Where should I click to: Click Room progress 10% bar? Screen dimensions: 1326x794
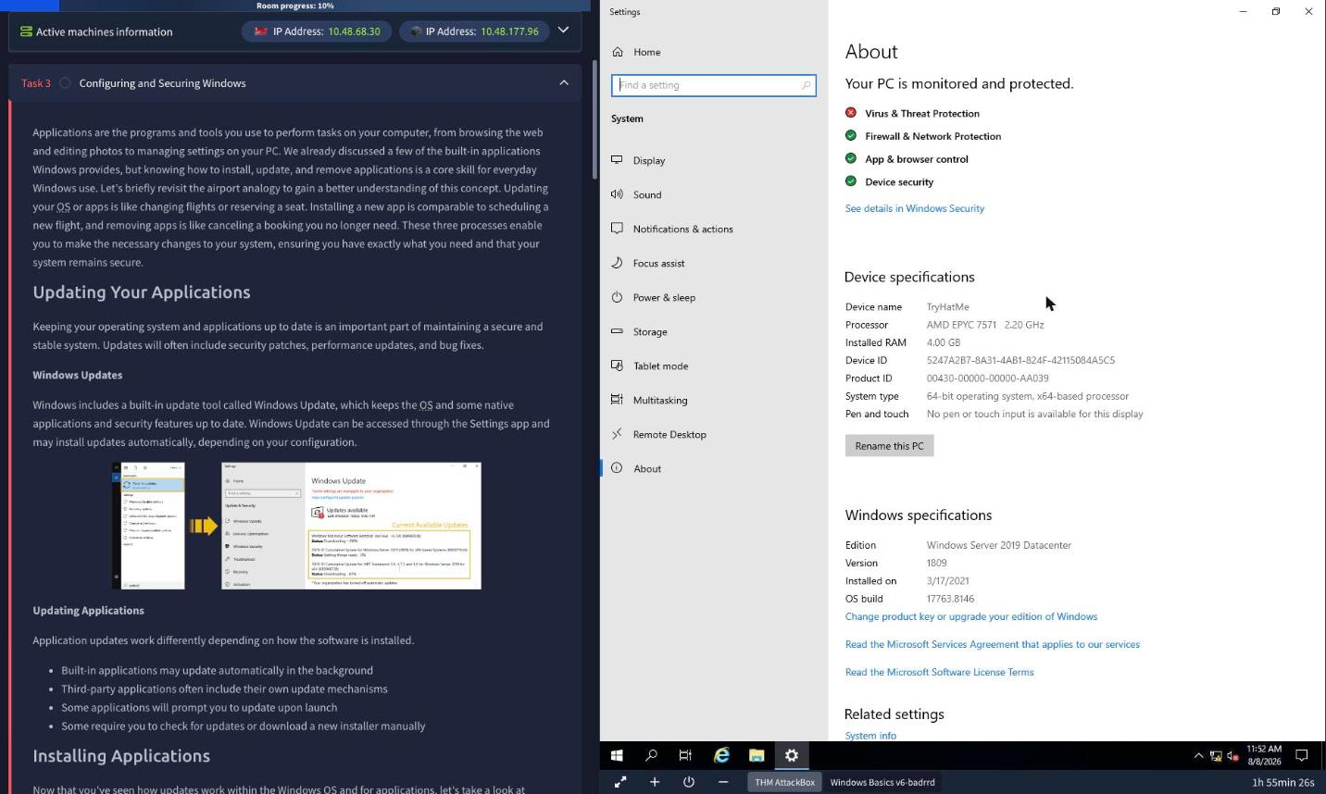[x=295, y=6]
